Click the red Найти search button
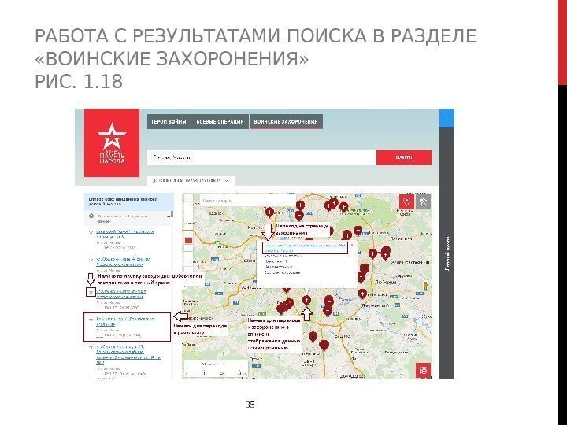The image size is (567, 425). pyautogui.click(x=404, y=157)
